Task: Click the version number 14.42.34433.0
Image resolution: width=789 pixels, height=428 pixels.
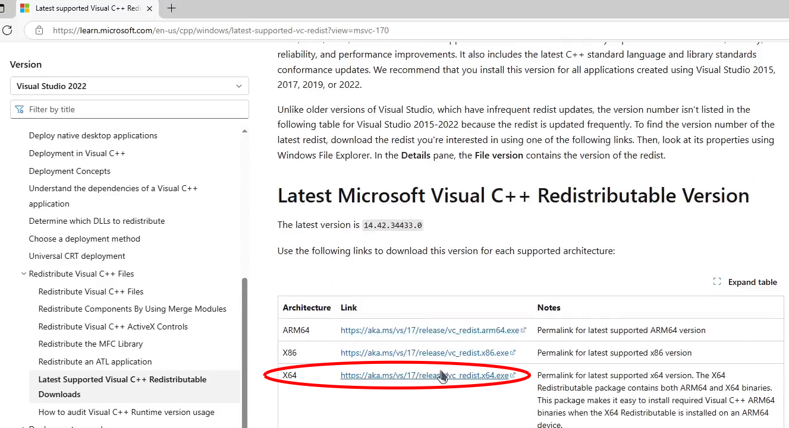Action: point(392,226)
